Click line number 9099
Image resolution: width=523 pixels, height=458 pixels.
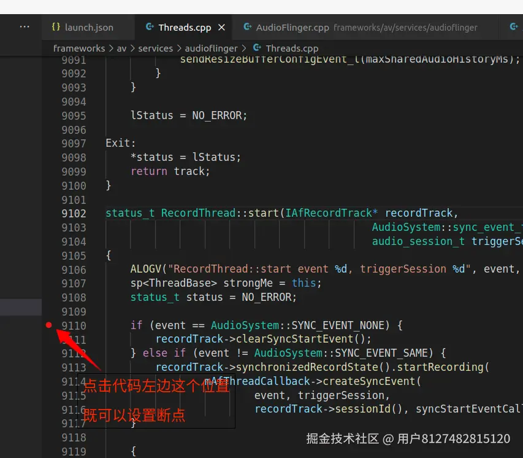point(74,172)
